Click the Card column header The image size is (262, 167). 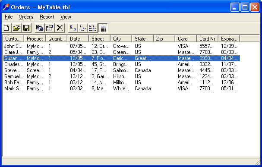click(x=186, y=39)
